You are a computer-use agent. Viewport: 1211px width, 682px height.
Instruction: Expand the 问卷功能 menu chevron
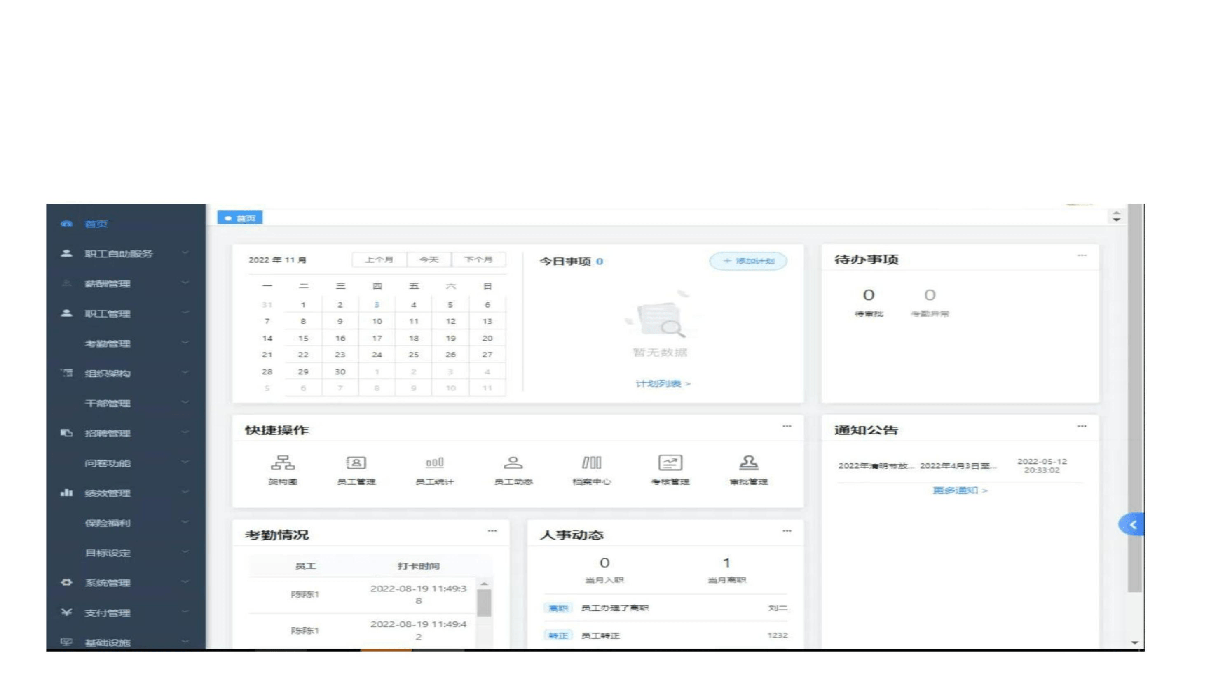tap(185, 462)
